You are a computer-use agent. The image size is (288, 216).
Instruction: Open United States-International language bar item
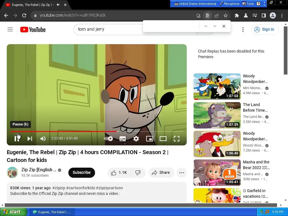point(195,4)
